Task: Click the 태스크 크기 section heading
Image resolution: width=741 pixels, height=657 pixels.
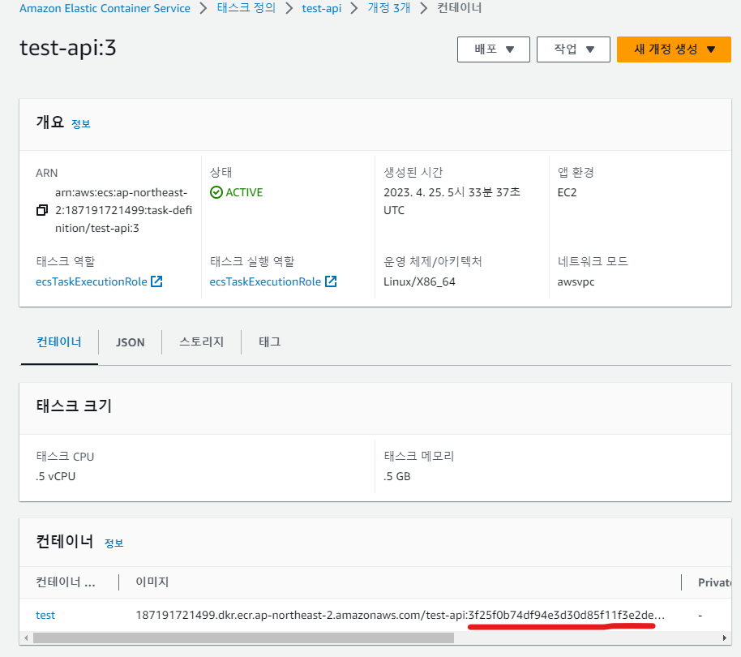Action: [74, 406]
